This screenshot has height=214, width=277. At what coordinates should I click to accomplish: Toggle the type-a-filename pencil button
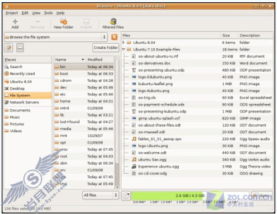tap(8, 48)
